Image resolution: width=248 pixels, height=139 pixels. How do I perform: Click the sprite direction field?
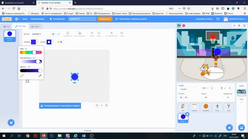coord(228,97)
